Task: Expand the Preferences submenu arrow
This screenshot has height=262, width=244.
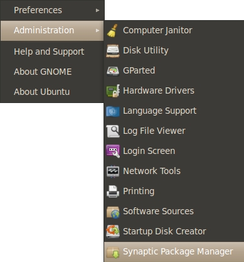Action: pos(97,10)
